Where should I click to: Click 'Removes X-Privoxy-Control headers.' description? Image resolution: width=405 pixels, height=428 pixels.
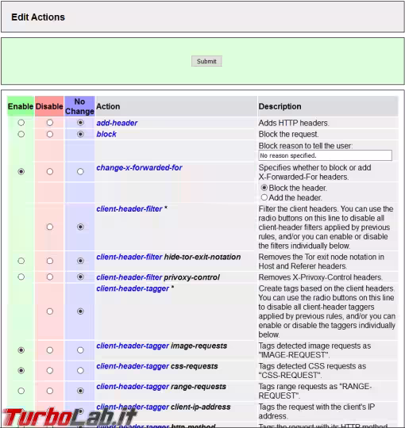tap(321, 277)
